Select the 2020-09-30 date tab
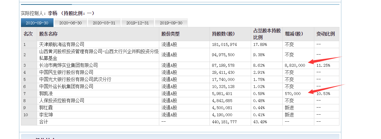 [37, 23]
